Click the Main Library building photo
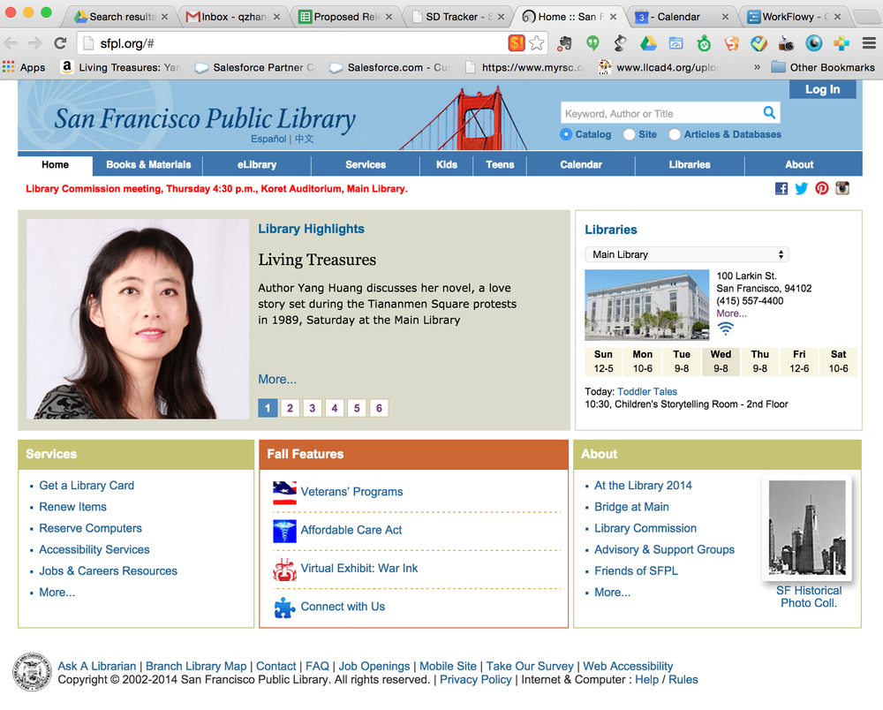The width and height of the screenshot is (883, 710). tap(646, 305)
